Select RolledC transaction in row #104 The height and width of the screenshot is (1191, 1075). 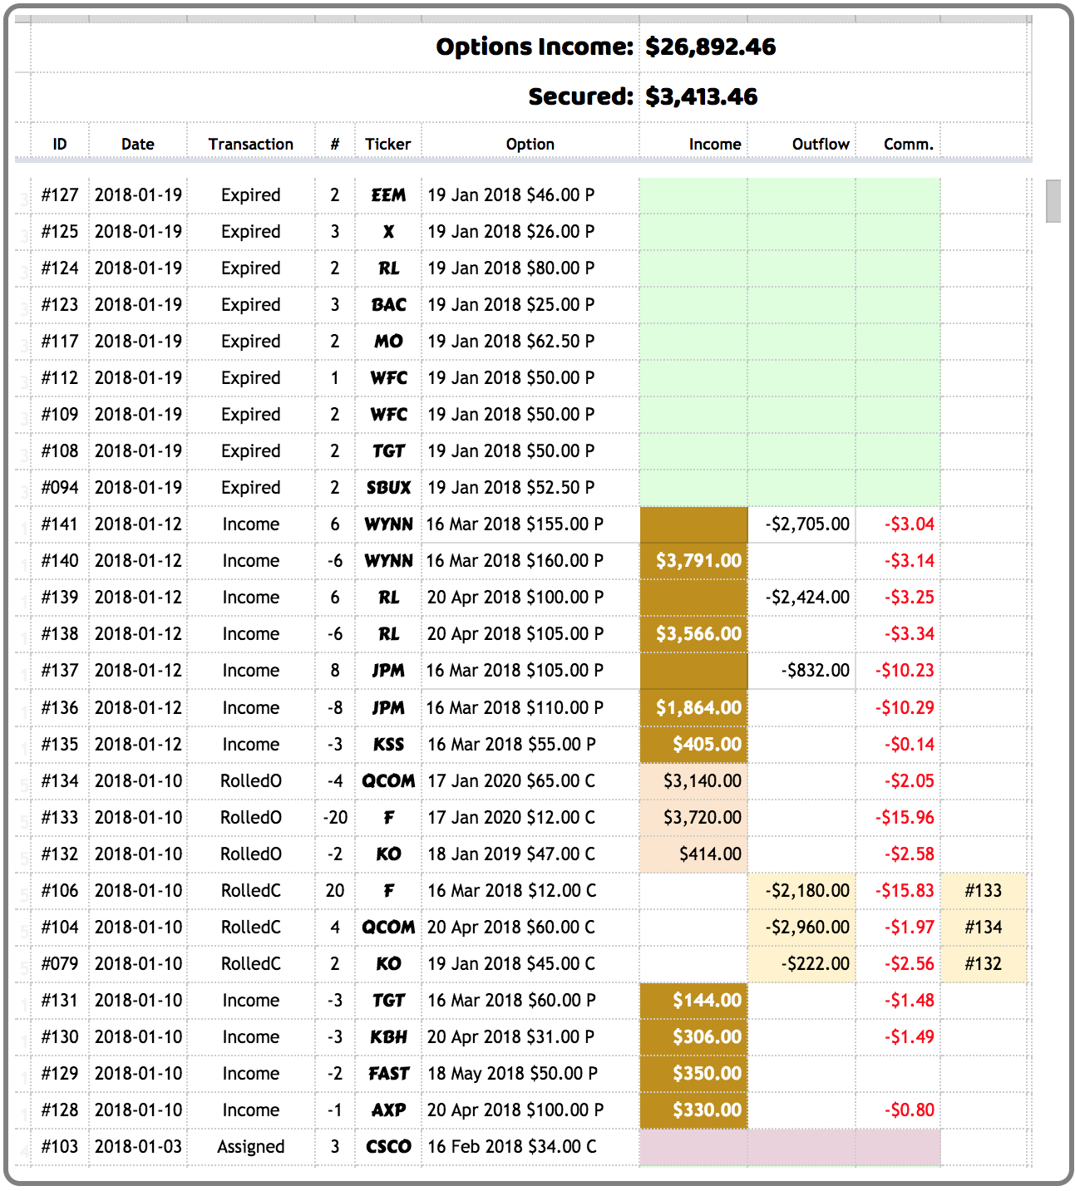point(251,928)
